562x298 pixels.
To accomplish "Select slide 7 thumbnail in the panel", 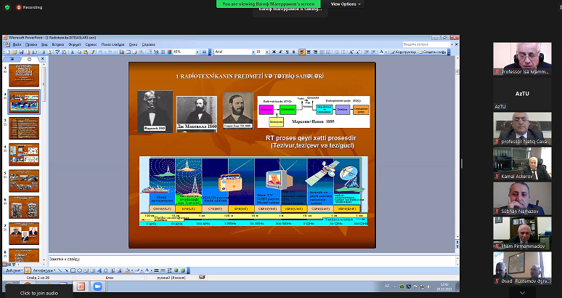I will pos(24,233).
